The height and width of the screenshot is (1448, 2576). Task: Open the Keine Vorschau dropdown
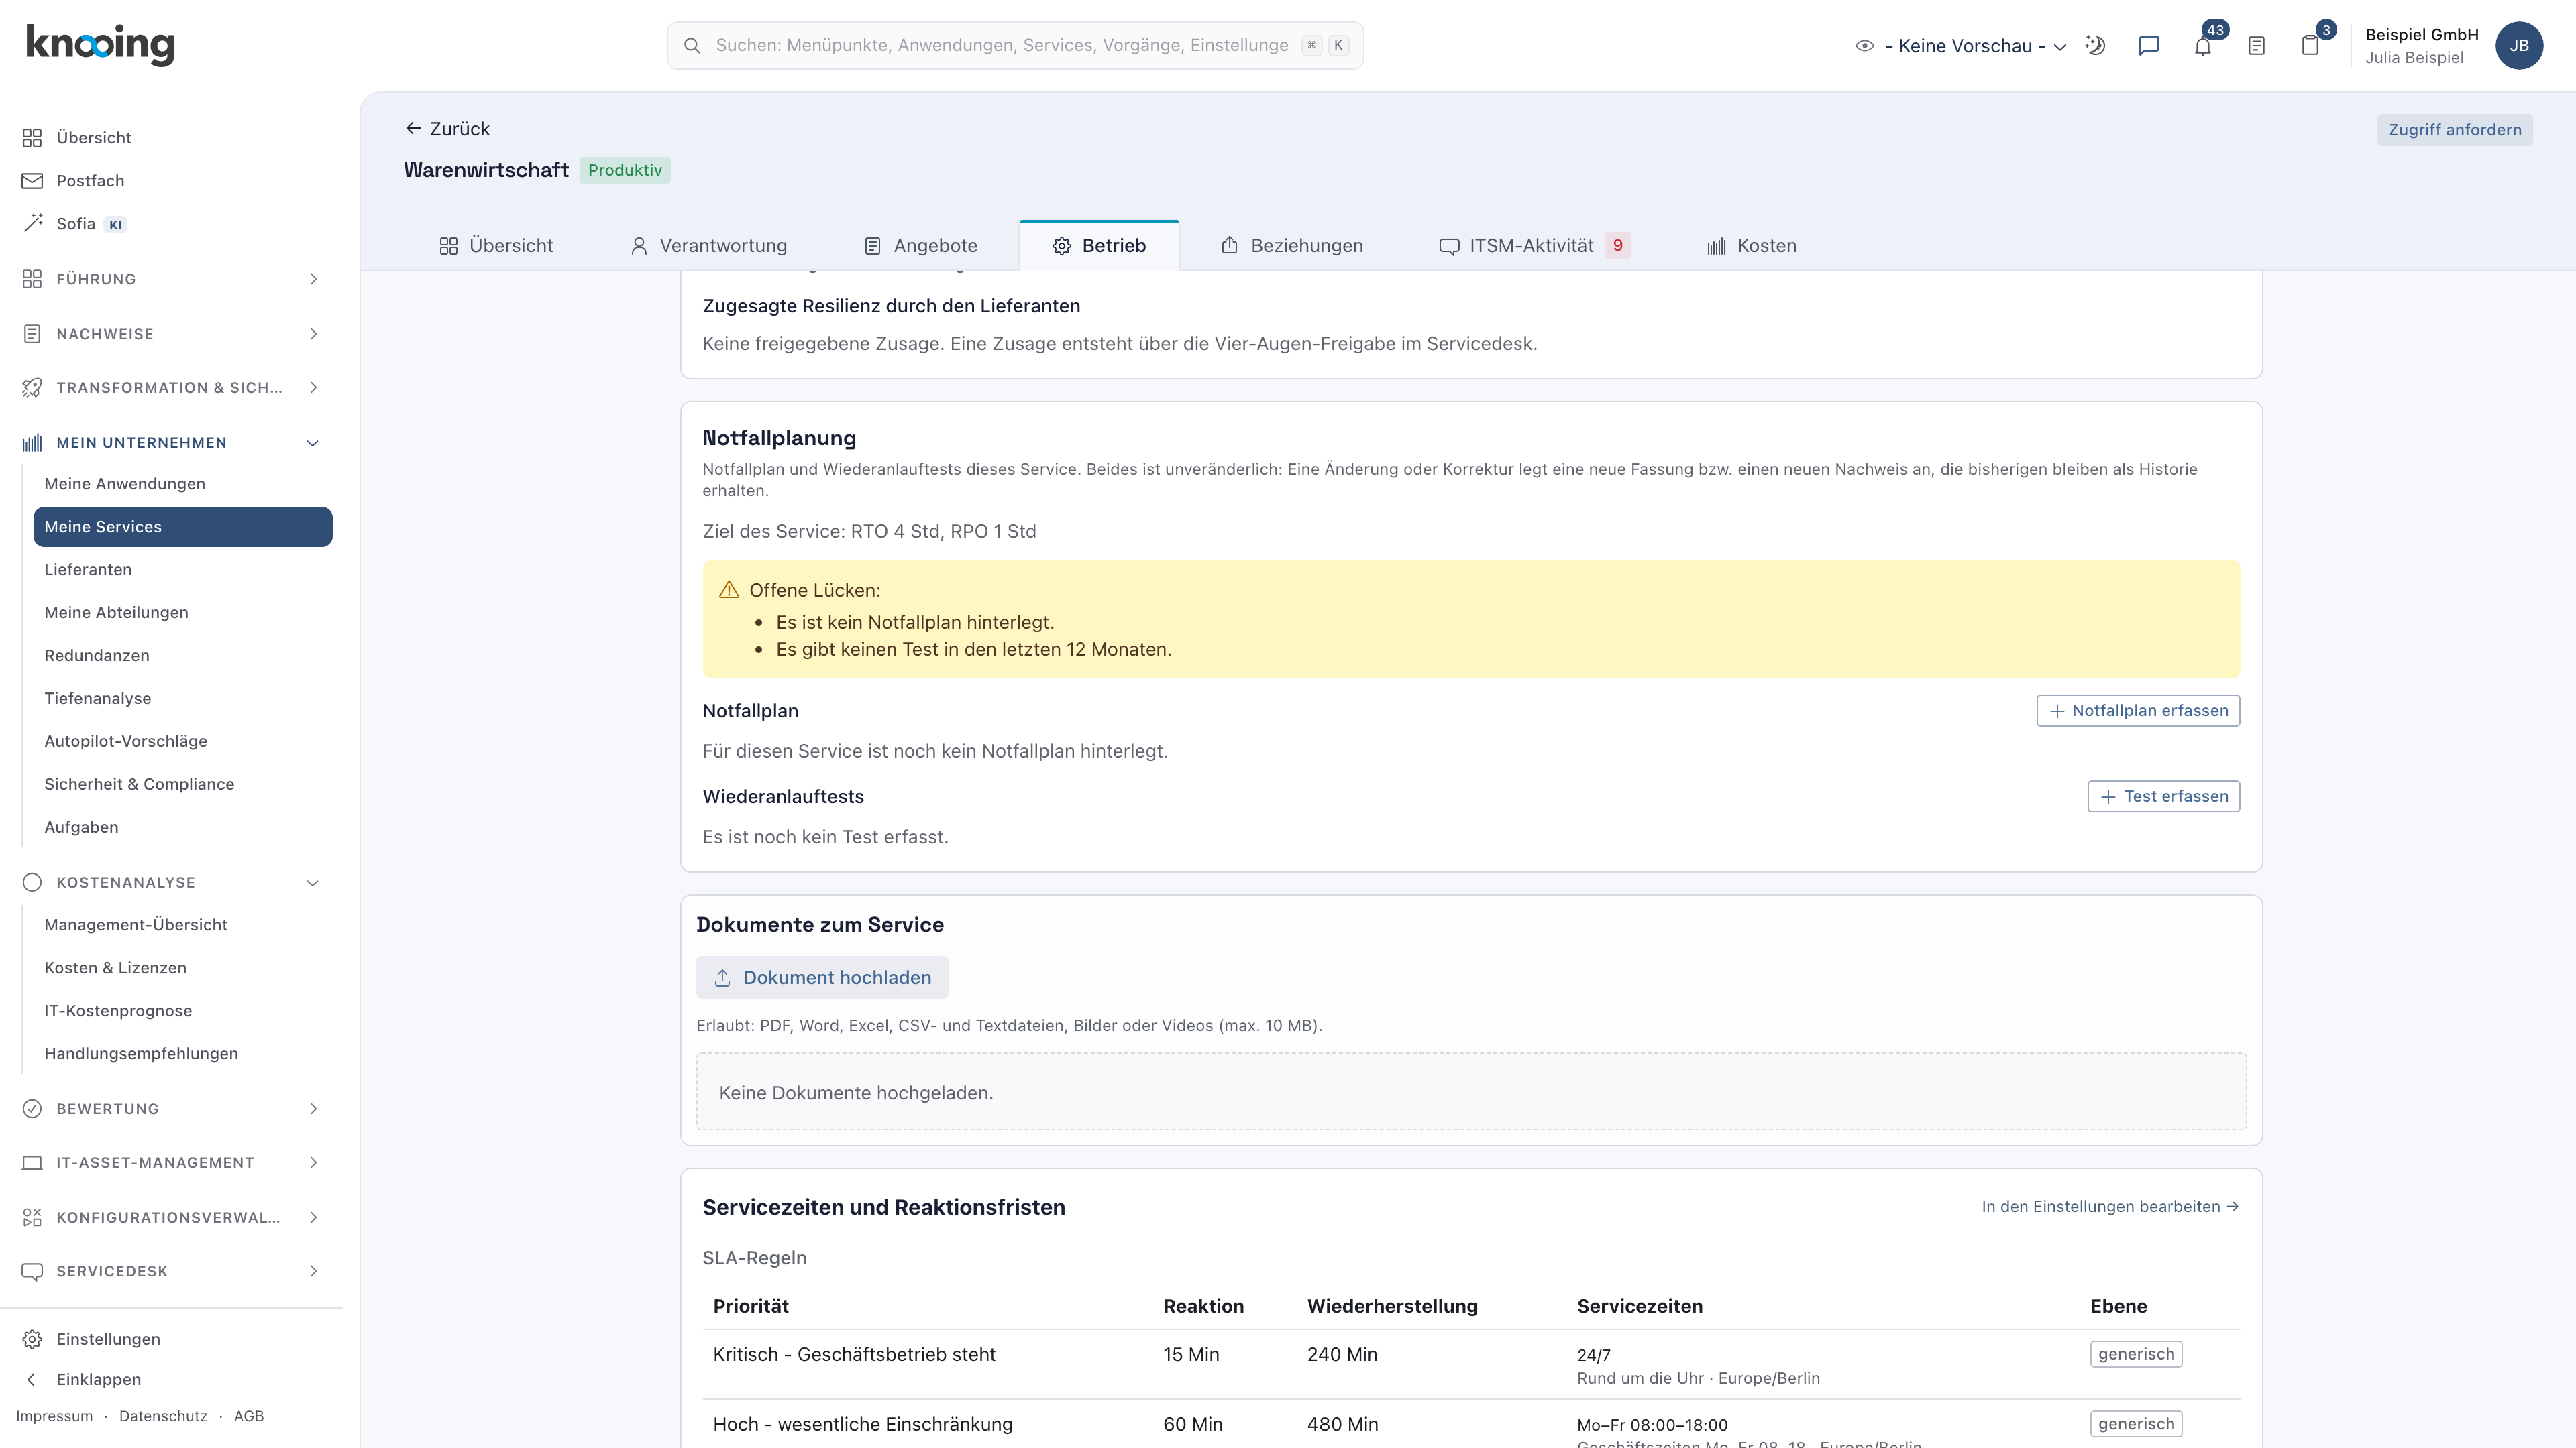click(x=1961, y=46)
